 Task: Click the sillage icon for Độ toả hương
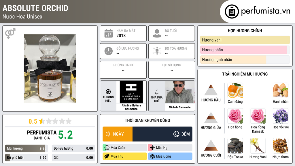tap(157, 51)
